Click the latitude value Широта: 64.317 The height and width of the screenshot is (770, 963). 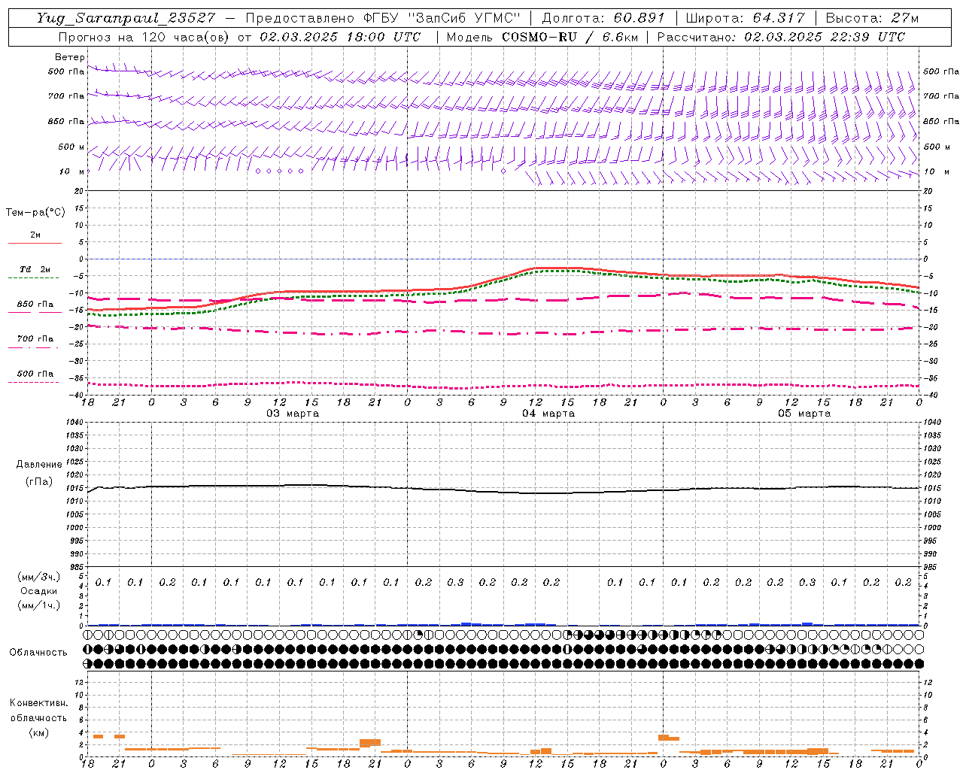746,18
